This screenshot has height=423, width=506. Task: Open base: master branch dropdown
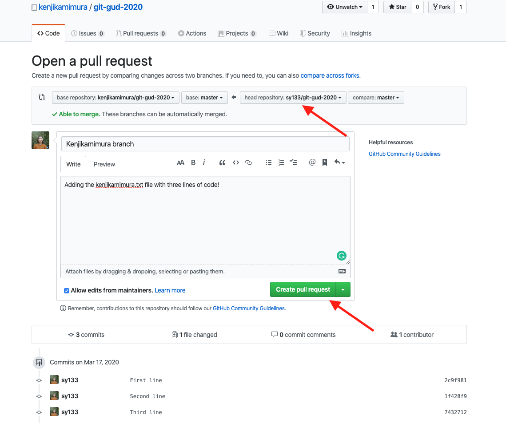click(x=205, y=97)
